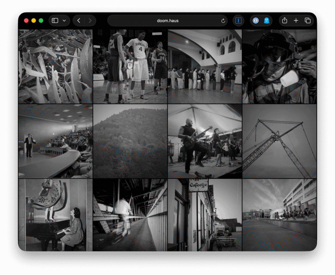Show the tab overview

click(308, 21)
